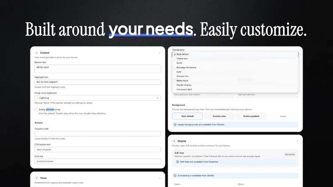Pick Bricolage Grotesque font

(x=235, y=67)
